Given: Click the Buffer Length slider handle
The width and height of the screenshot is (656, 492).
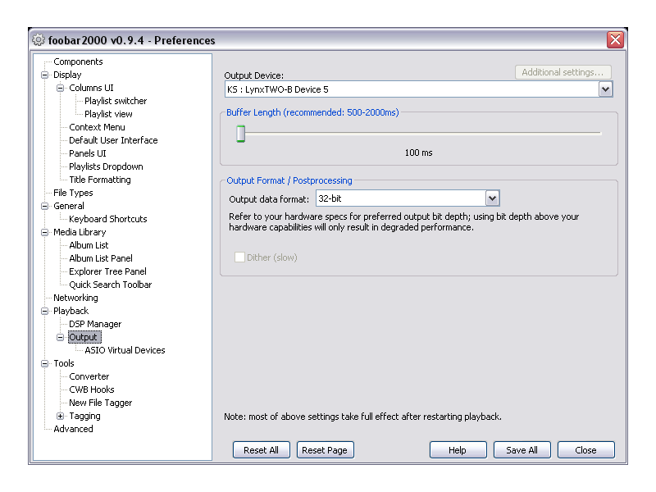Looking at the screenshot, I should click(x=240, y=134).
